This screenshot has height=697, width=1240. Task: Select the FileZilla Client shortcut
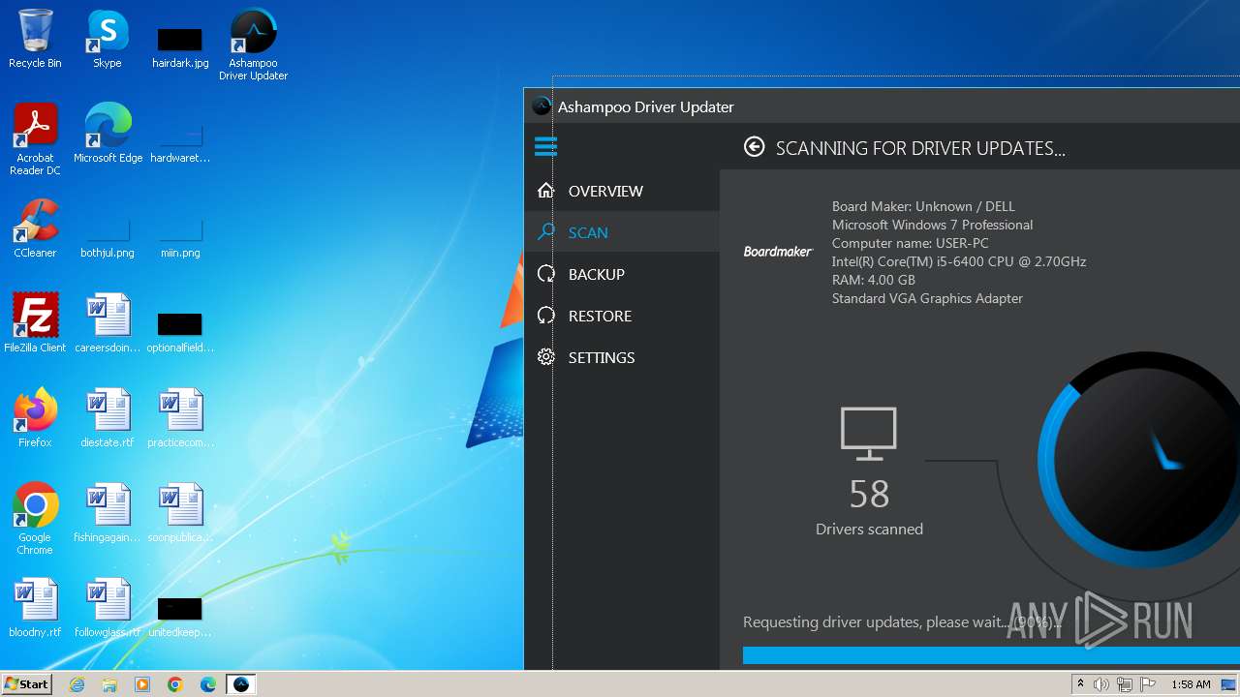tap(35, 323)
